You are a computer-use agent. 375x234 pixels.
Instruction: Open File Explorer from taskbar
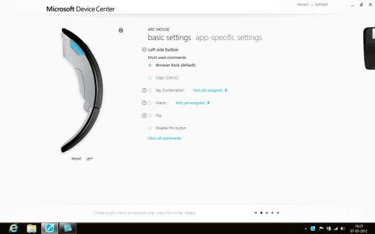(x=32, y=228)
